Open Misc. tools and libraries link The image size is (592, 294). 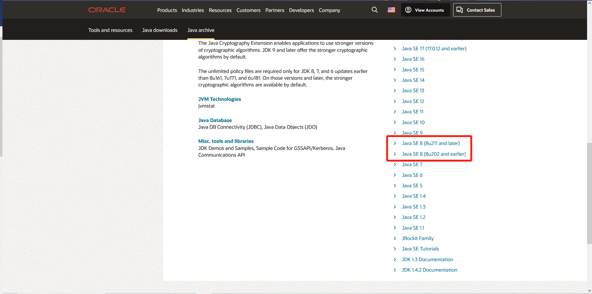click(226, 141)
